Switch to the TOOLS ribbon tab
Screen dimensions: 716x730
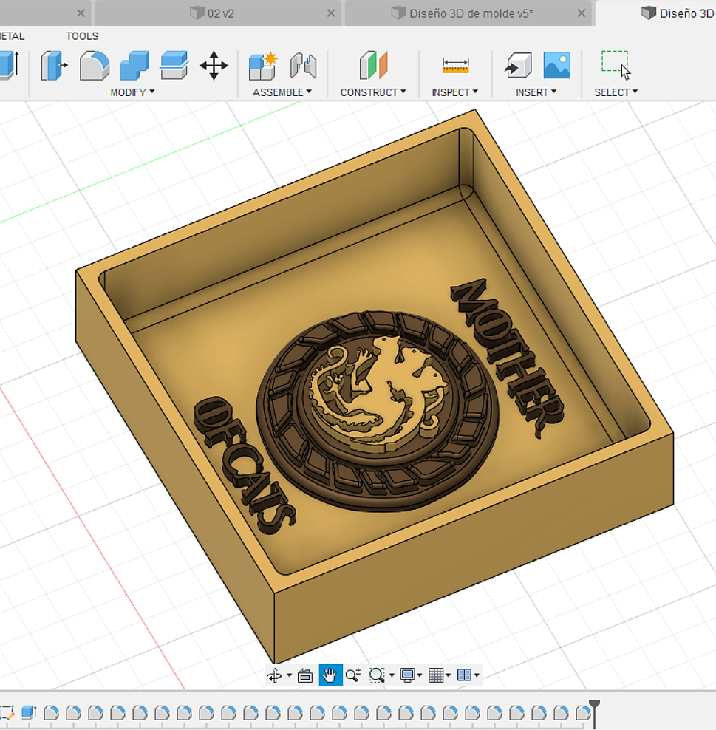(82, 36)
